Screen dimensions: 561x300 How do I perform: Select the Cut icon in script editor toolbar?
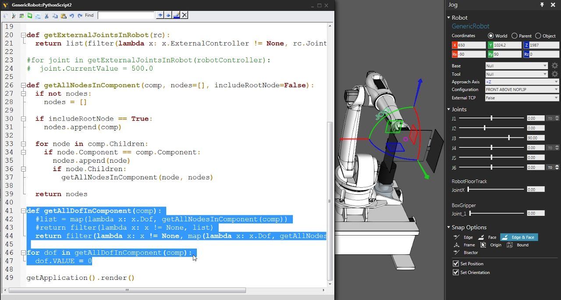click(x=46, y=15)
